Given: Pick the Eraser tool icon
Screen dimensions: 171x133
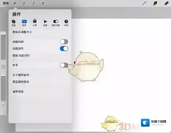Looking at the screenshot, I should pyautogui.click(x=167, y=3).
